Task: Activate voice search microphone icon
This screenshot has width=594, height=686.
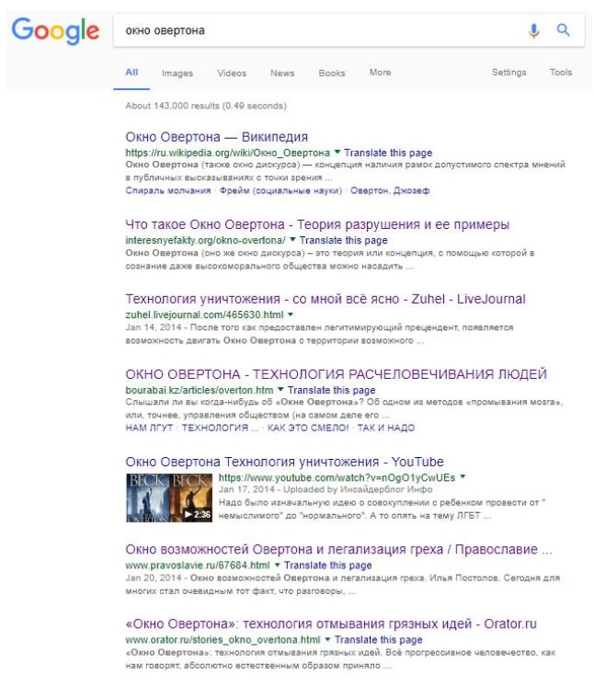Action: point(533,30)
